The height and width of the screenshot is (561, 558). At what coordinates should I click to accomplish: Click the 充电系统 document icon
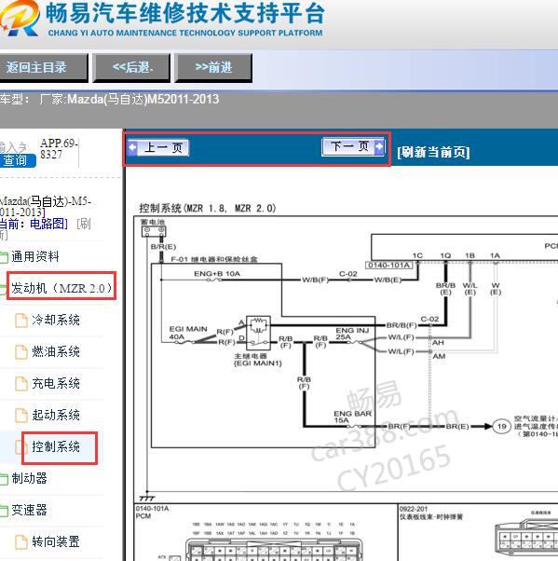[x=21, y=384]
